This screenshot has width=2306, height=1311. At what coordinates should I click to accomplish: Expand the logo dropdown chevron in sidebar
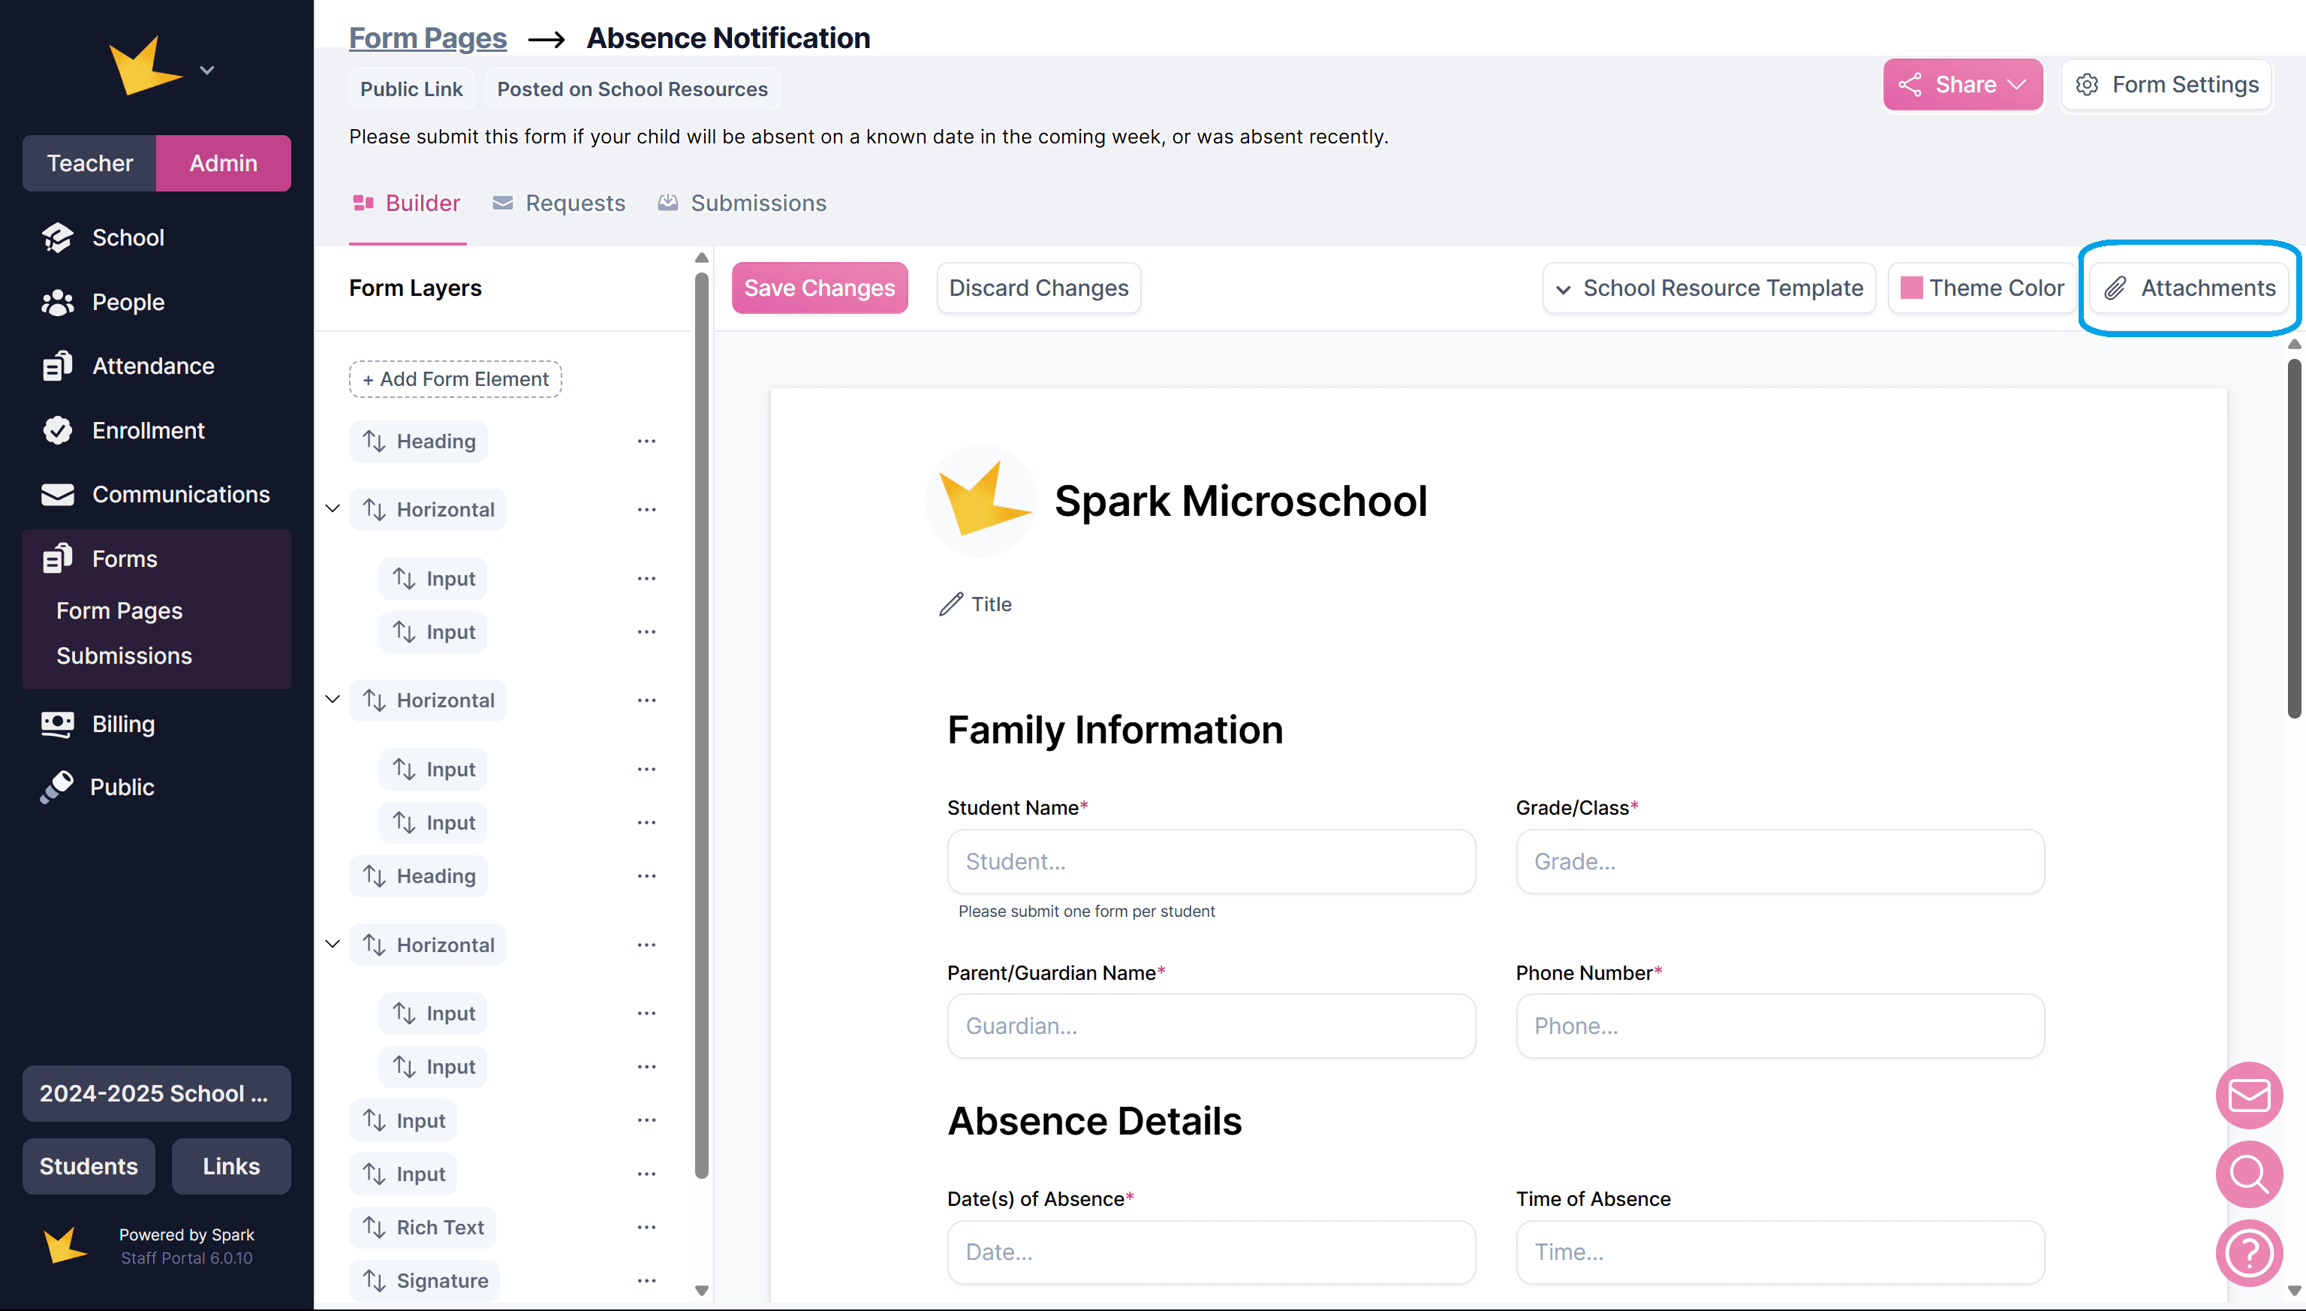(207, 71)
